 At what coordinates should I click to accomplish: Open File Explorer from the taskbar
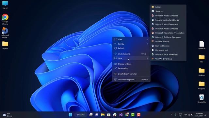(103, 115)
